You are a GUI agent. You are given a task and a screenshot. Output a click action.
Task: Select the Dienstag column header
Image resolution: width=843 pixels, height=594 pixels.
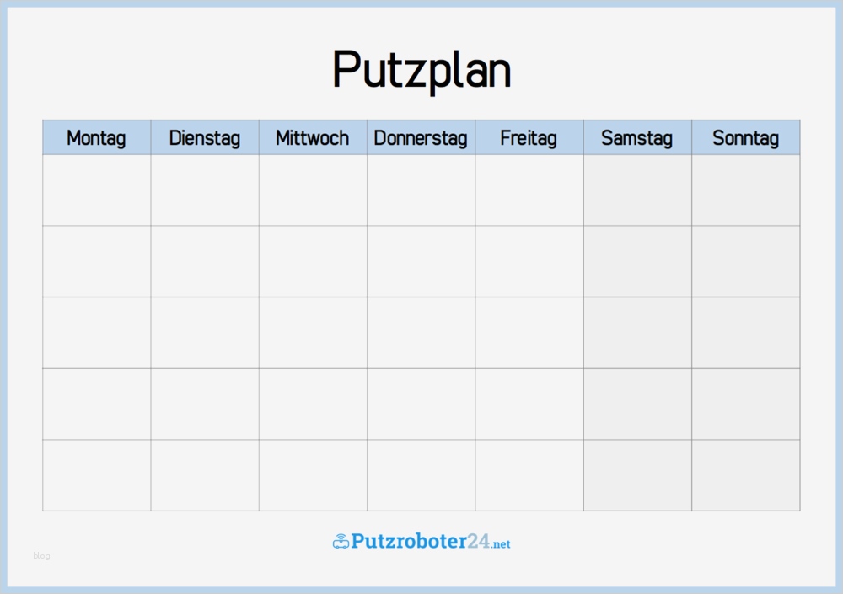205,137
